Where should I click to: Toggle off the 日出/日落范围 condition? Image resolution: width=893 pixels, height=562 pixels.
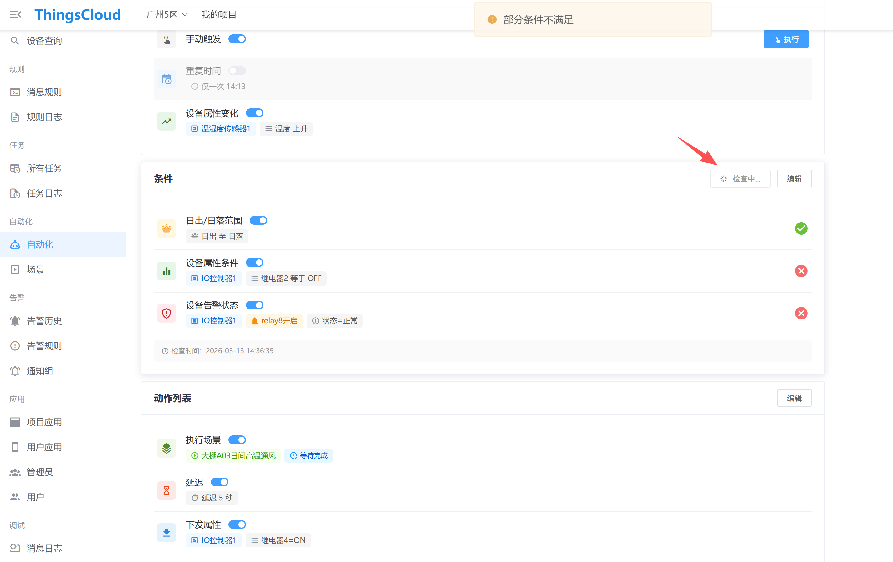click(258, 220)
